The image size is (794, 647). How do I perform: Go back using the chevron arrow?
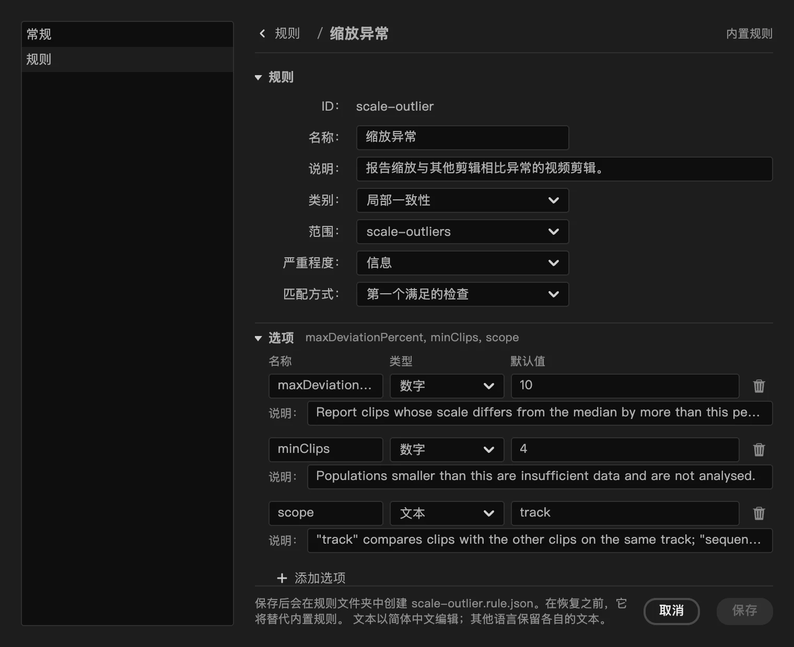262,34
